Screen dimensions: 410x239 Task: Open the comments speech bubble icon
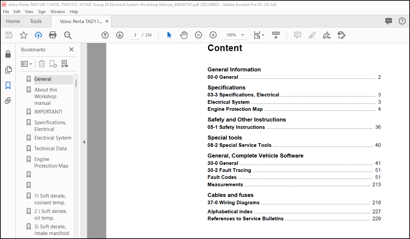pos(389,21)
